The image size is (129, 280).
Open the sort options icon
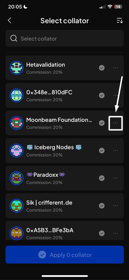[x=120, y=21]
